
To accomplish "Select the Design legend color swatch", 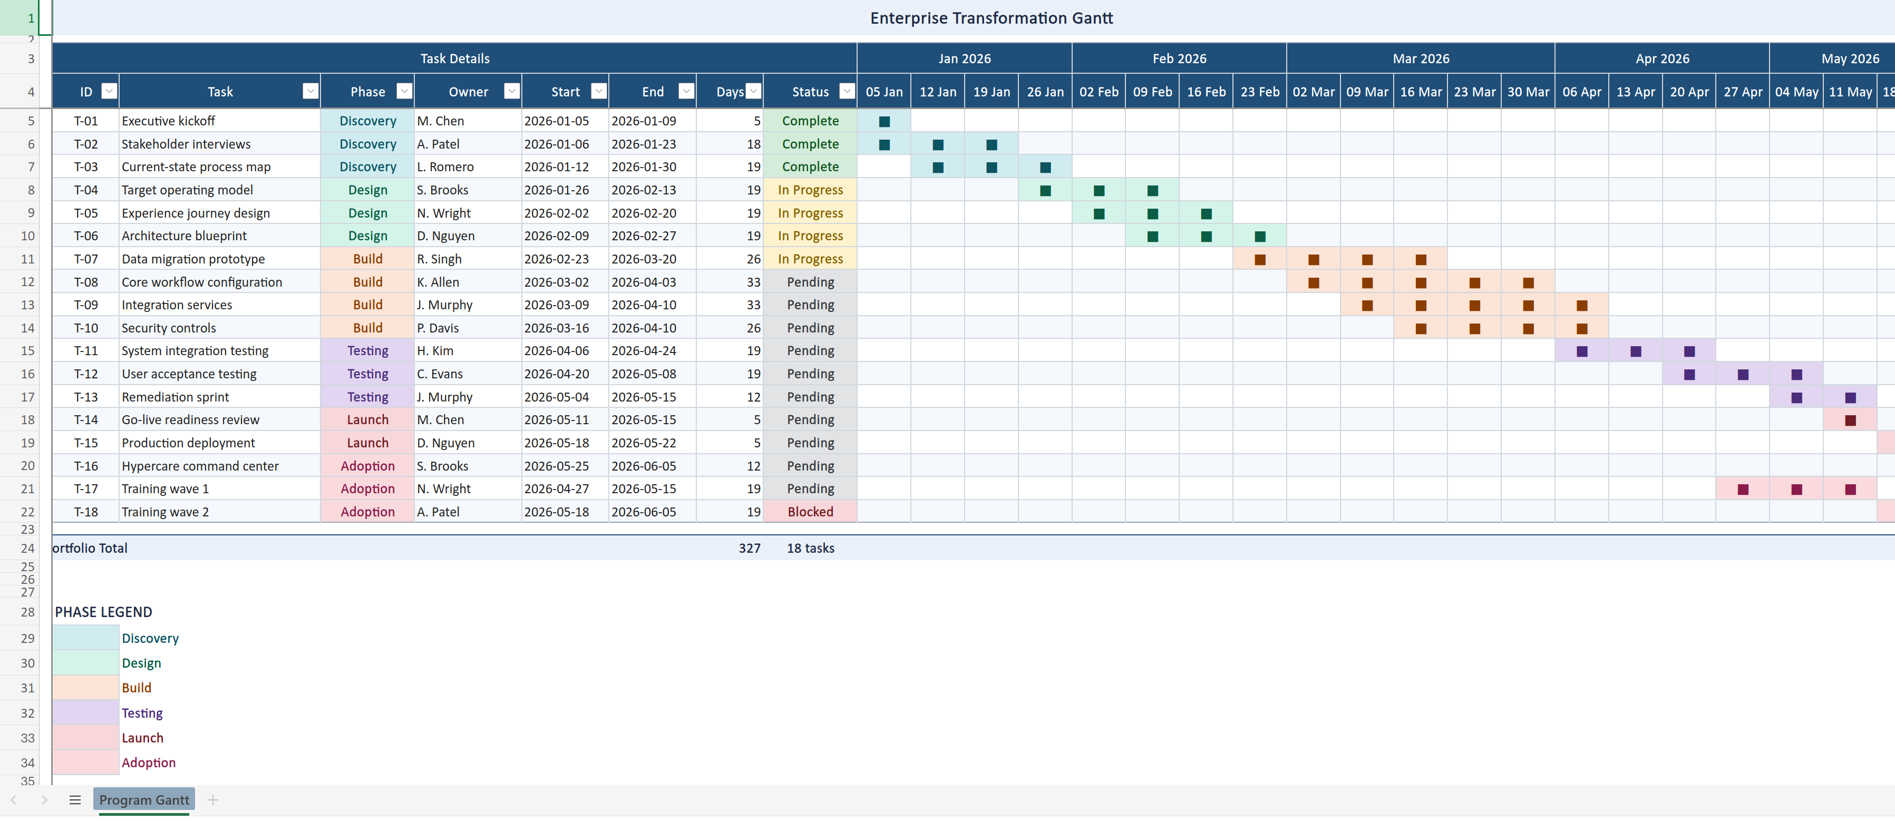I will [86, 663].
